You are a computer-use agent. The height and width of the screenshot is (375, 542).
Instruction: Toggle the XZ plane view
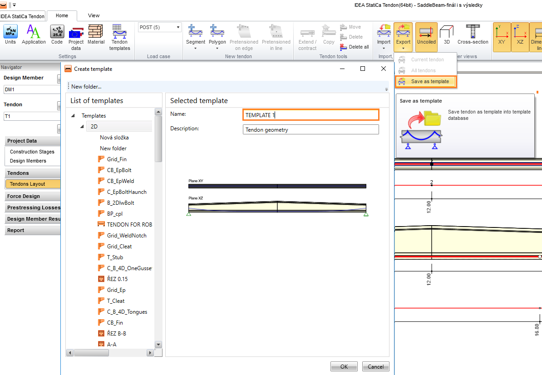coord(520,35)
